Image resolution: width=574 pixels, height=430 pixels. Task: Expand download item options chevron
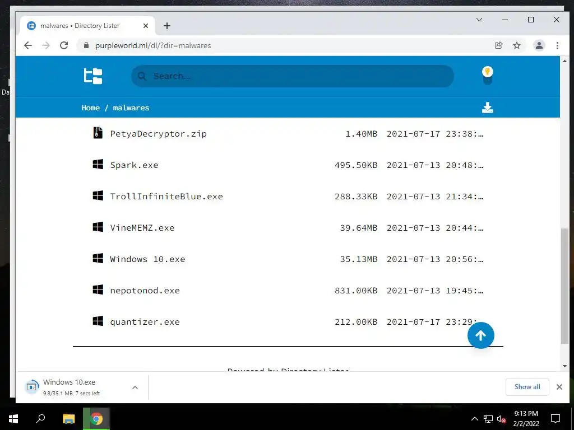(135, 387)
